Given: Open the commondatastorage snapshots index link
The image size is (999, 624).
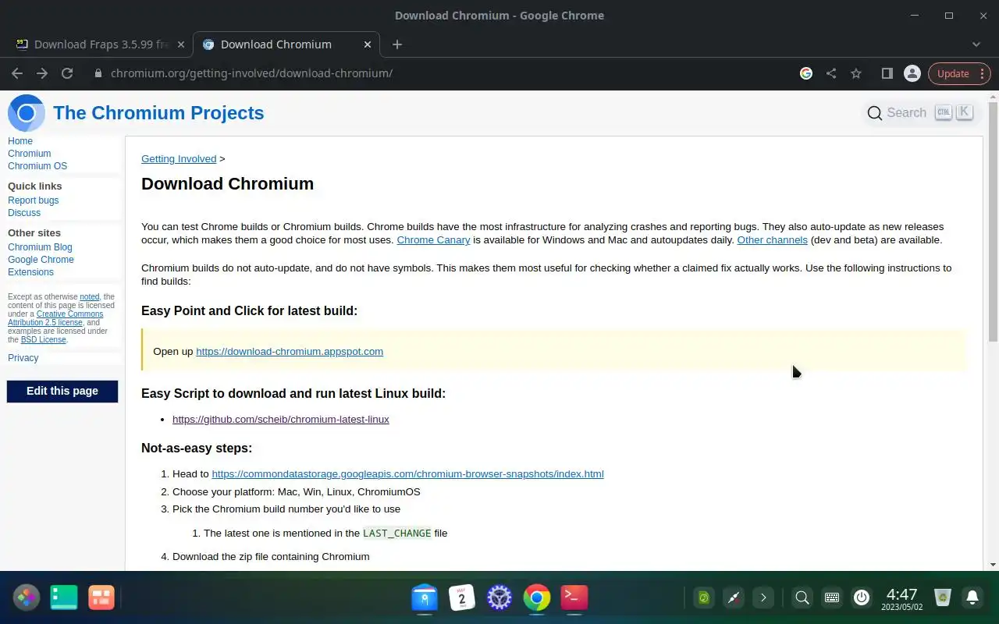Looking at the screenshot, I should tap(407, 474).
